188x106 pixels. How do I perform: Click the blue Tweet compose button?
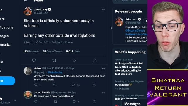(x=7, y=81)
